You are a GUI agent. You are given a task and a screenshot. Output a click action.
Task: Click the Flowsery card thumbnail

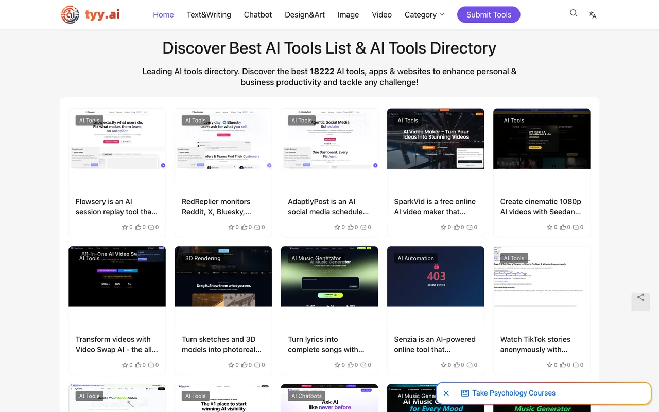pyautogui.click(x=117, y=139)
